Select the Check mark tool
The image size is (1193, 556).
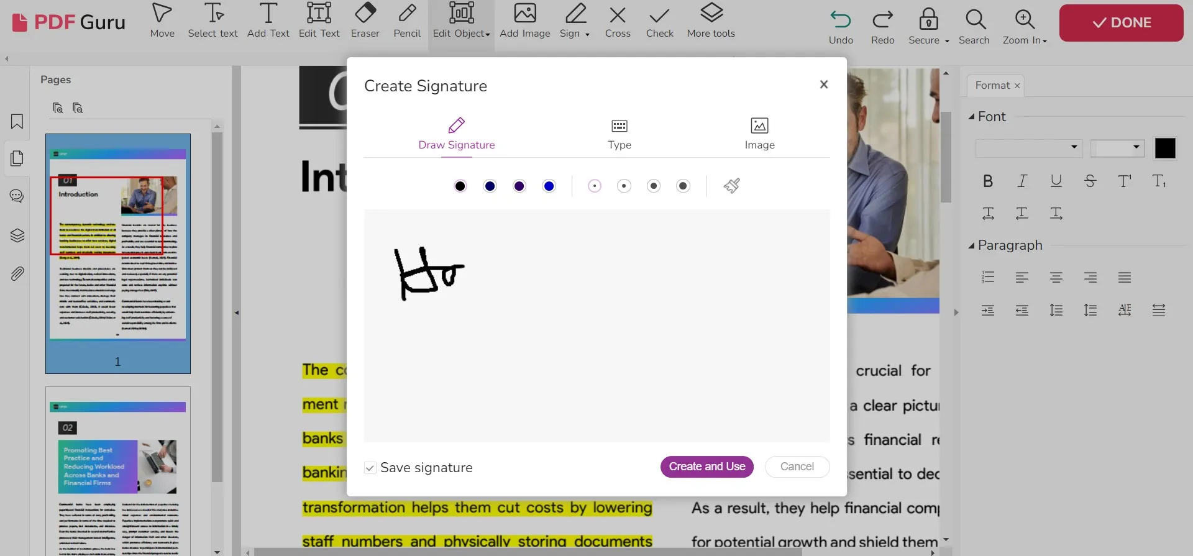pos(659,21)
